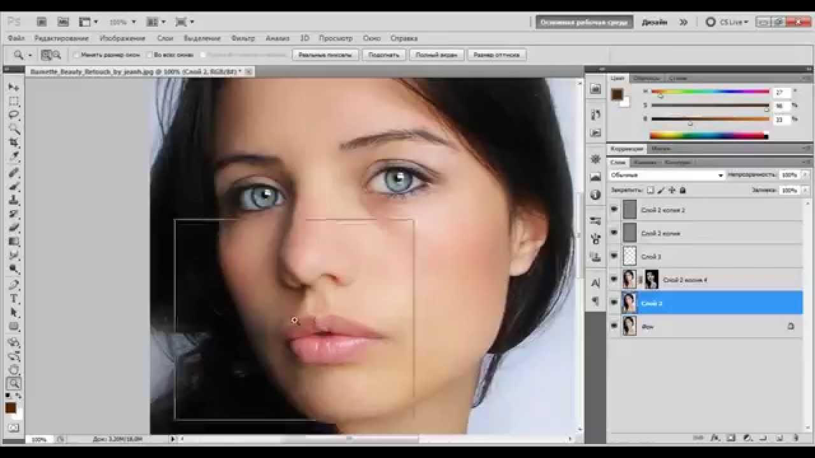Select the Lasso tool
Viewport: 815px width, 458px height.
point(13,115)
